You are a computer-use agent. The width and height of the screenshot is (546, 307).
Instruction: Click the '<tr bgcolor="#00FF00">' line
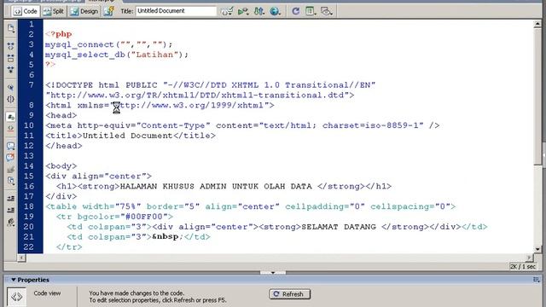(x=114, y=217)
